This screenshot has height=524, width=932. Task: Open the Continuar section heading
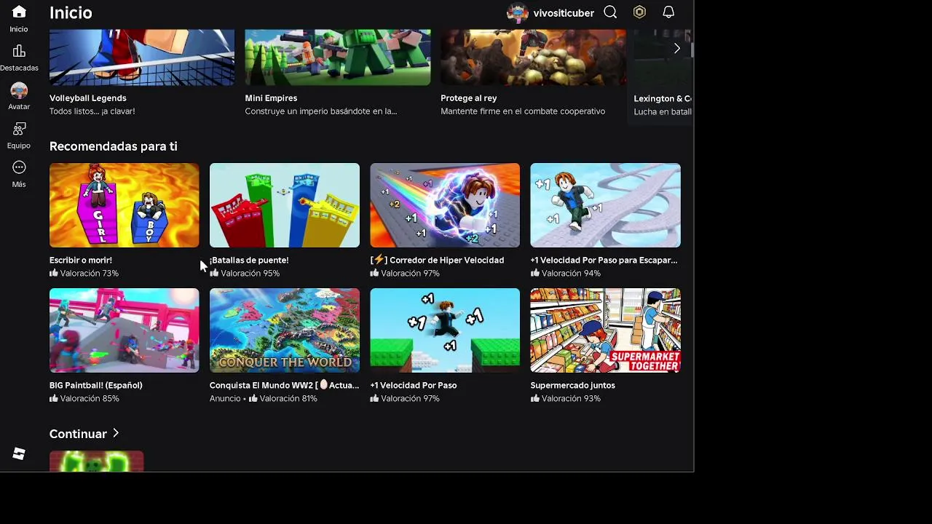tap(78, 434)
